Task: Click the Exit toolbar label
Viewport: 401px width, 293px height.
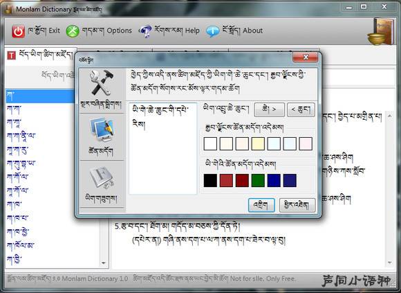Action: click(x=44, y=30)
